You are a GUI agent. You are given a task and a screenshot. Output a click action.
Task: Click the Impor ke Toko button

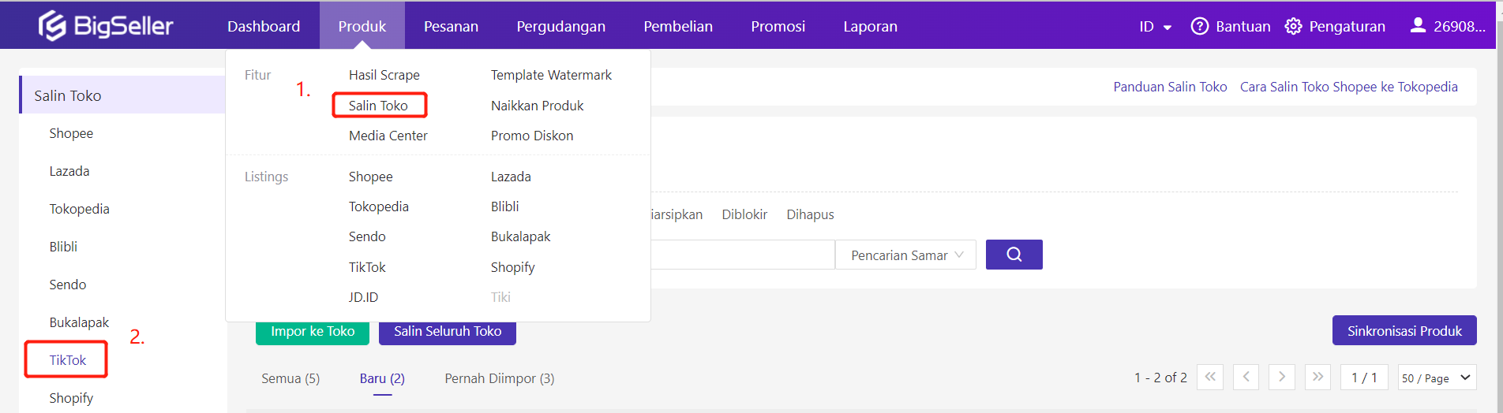pos(313,331)
